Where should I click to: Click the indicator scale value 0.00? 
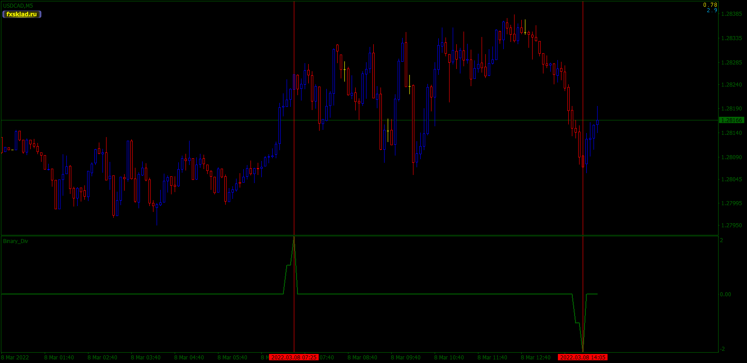pyautogui.click(x=725, y=294)
